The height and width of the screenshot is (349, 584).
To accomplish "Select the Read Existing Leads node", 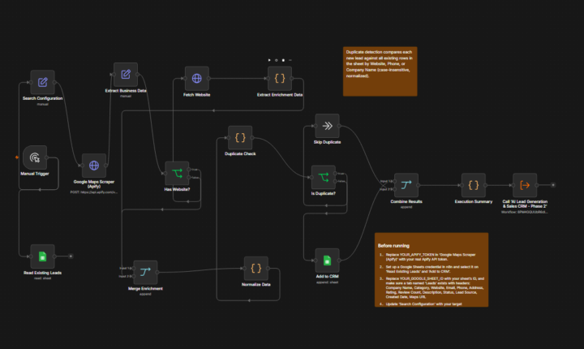I will [x=42, y=256].
